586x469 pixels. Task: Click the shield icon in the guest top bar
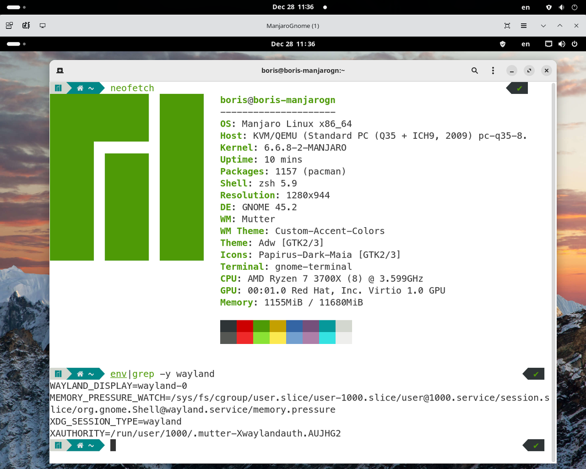(x=502, y=44)
